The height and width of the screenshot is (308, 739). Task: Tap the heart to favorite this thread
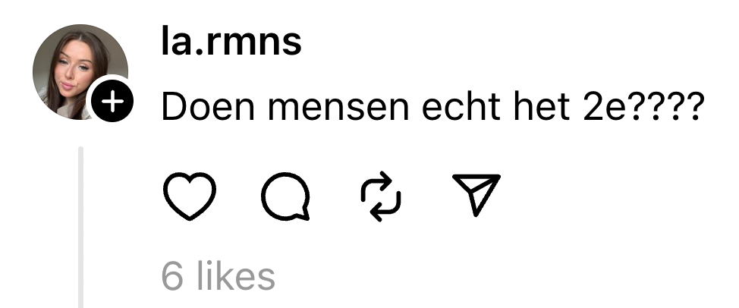[x=190, y=196]
